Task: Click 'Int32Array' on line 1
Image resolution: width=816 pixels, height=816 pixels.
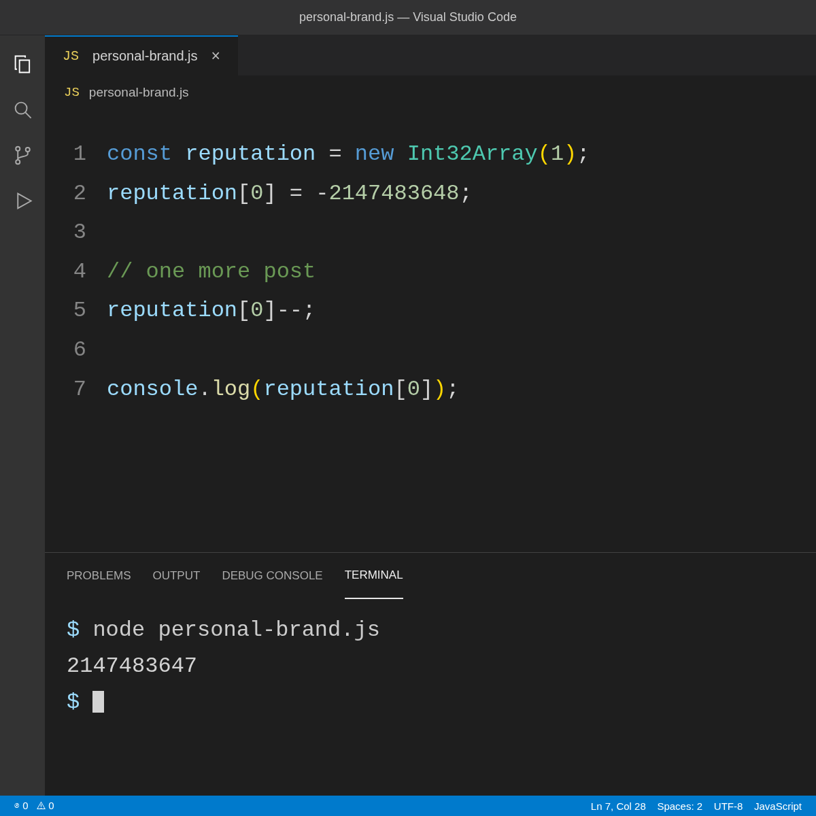Action: pyautogui.click(x=473, y=154)
